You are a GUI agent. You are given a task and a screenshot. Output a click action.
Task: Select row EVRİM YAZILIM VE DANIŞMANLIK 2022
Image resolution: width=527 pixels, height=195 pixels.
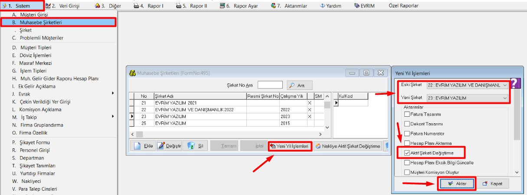coord(226,110)
